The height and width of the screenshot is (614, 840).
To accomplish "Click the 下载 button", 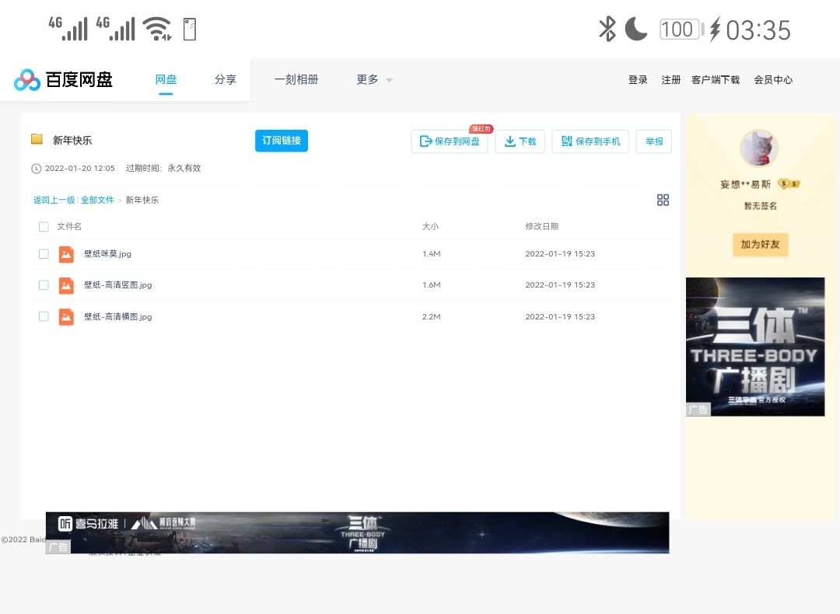I will coord(520,141).
